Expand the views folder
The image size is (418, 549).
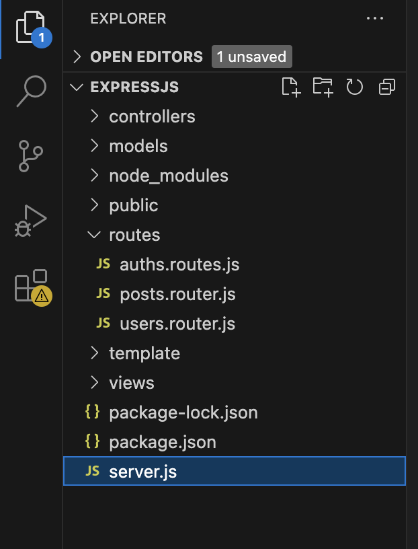132,382
